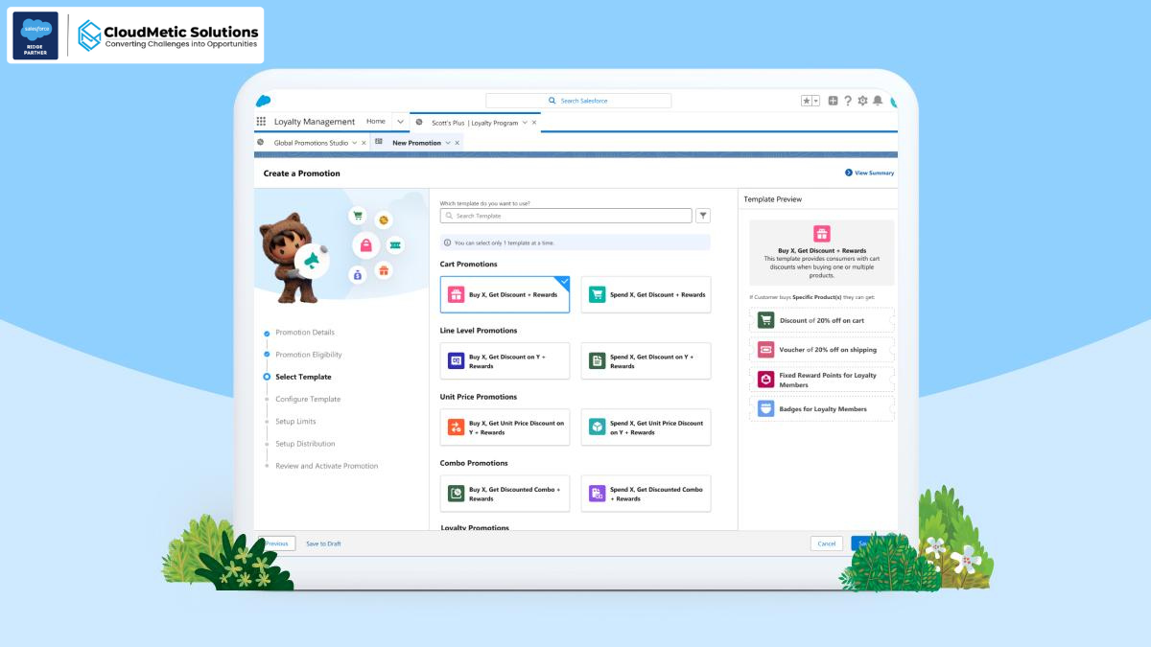Open the Select Template step
The width and height of the screenshot is (1151, 647).
(303, 377)
